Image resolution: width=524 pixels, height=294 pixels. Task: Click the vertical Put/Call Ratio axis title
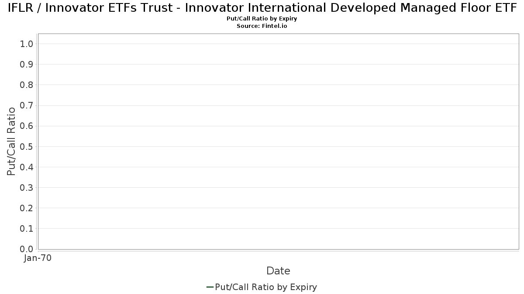point(11,142)
